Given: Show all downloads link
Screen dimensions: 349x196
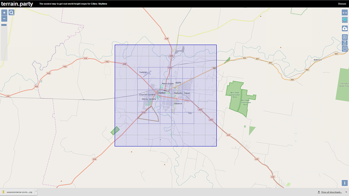Looking at the screenshot, I should [331, 192].
